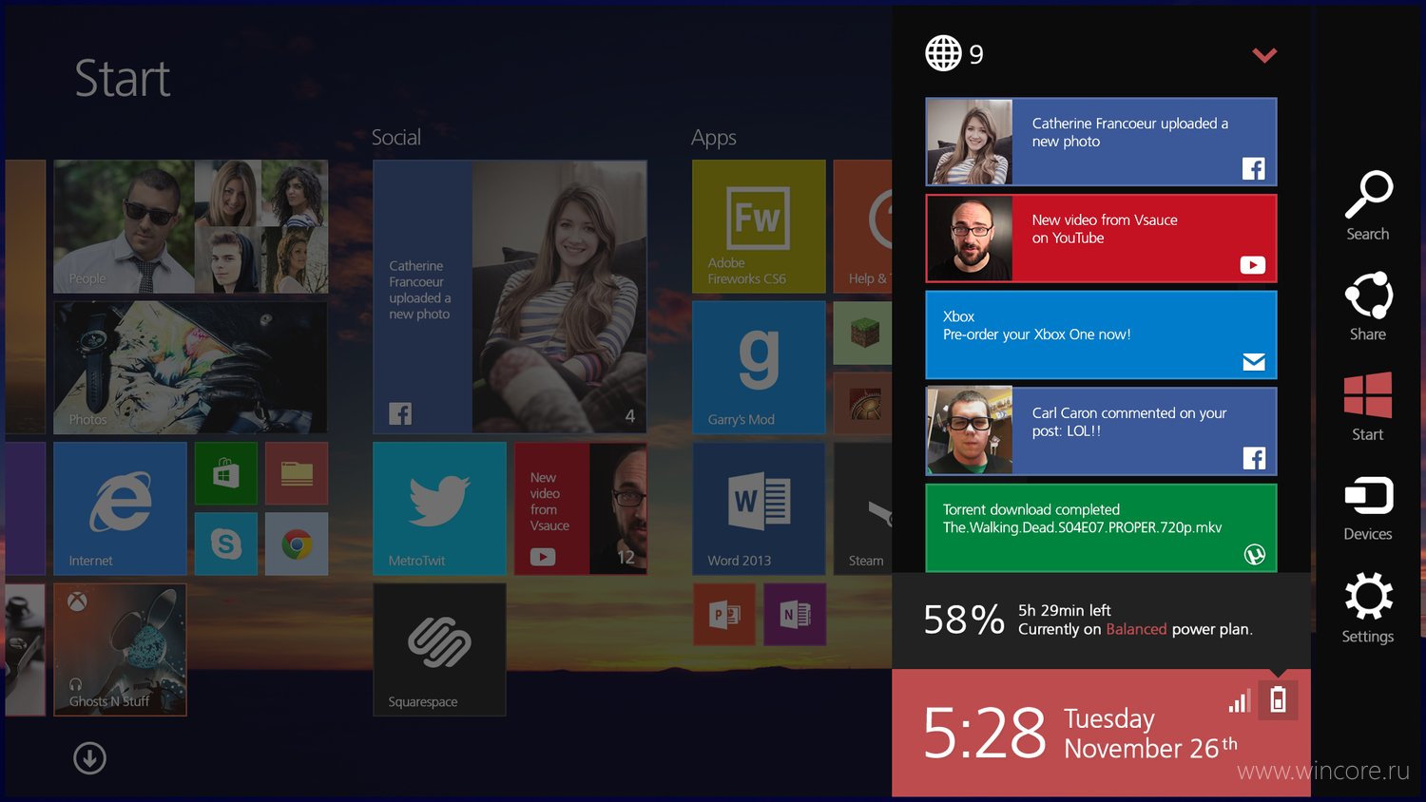The height and width of the screenshot is (802, 1426).
Task: Open the Xbox pre-order mail notification
Action: pyautogui.click(x=1101, y=334)
